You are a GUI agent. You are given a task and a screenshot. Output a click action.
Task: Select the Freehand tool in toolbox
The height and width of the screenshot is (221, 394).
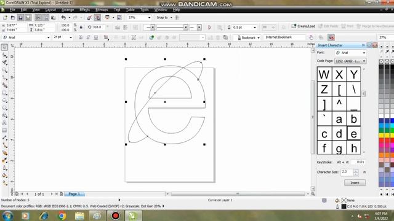pos(4,78)
